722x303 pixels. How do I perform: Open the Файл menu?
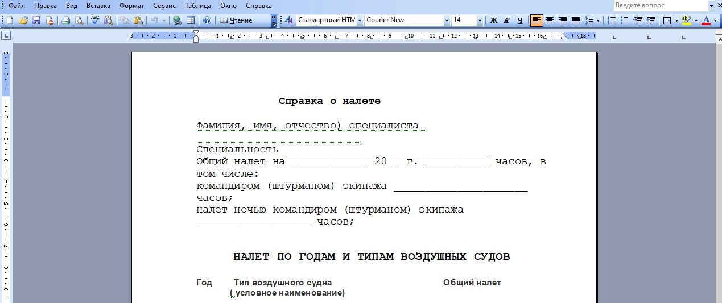[16, 6]
